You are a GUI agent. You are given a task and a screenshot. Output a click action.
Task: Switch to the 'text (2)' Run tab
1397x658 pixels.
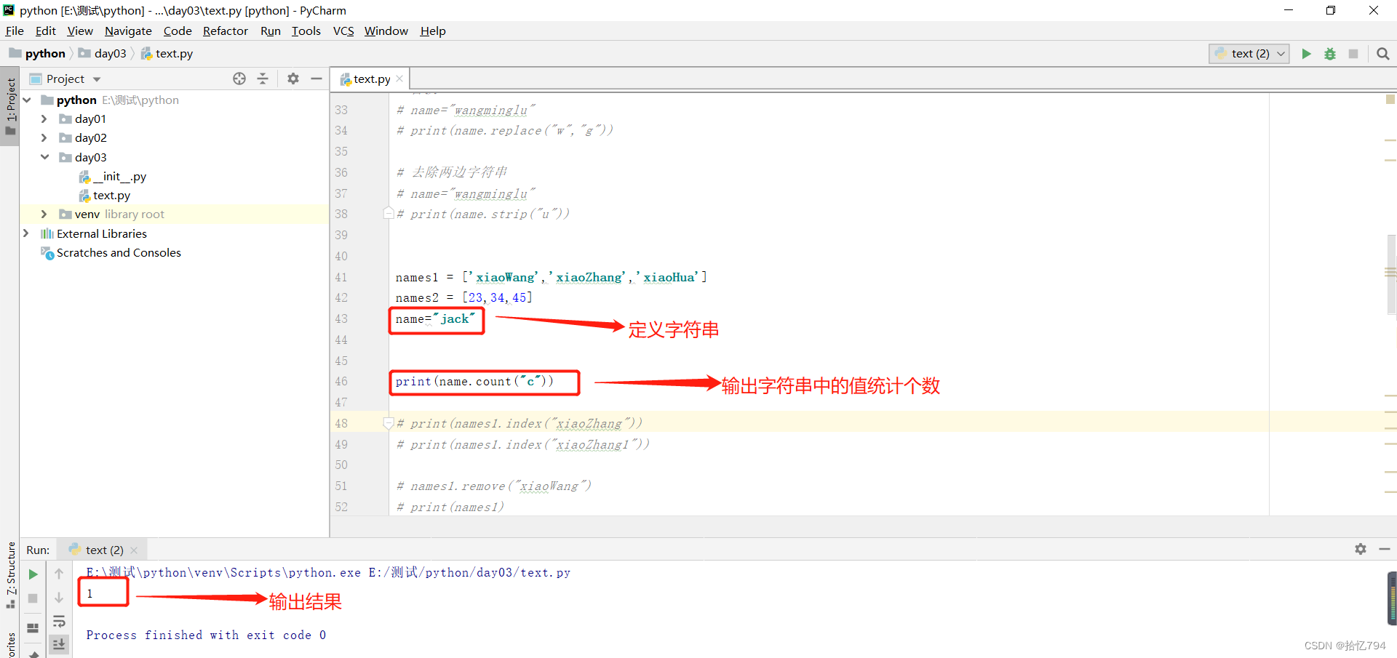[102, 550]
